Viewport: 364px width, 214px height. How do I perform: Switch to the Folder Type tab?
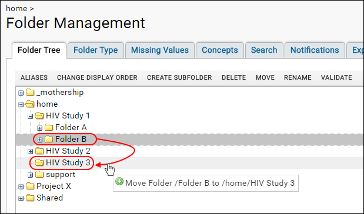[96, 50]
